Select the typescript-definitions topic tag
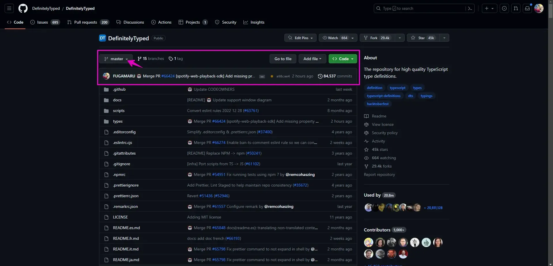Screen dimensions: 553x266 [384, 96]
